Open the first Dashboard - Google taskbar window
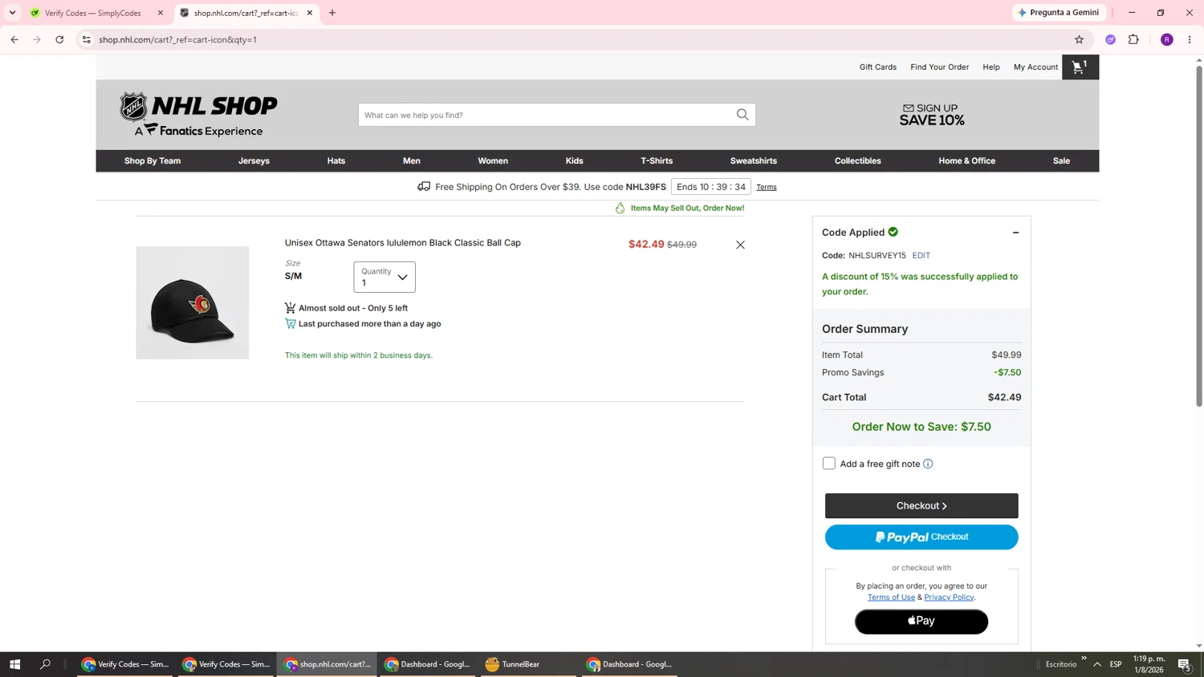The width and height of the screenshot is (1204, 677). pyautogui.click(x=427, y=664)
